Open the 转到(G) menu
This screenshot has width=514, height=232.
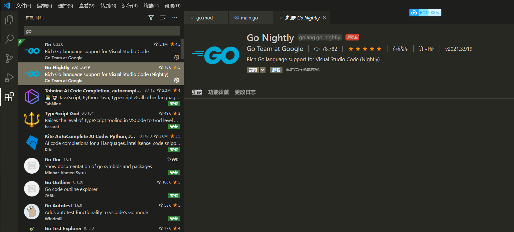[108, 6]
